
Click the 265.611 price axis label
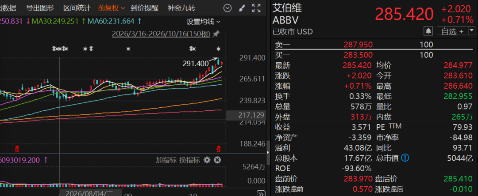click(252, 79)
